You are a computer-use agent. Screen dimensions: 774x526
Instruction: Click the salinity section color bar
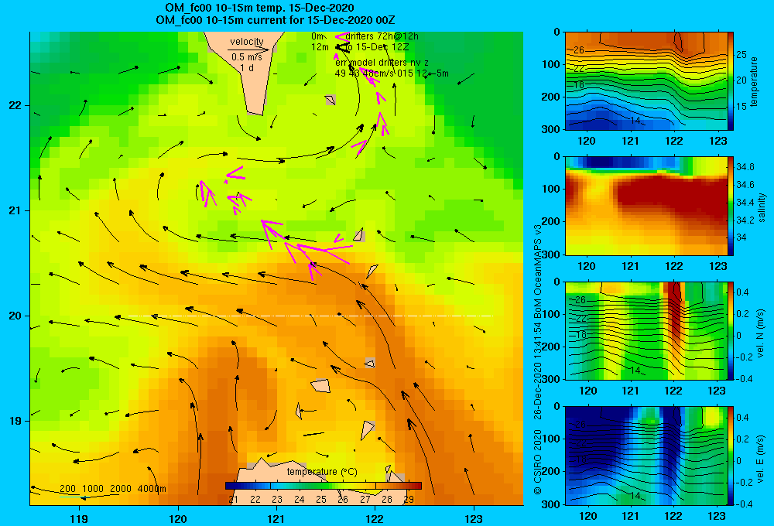point(731,206)
